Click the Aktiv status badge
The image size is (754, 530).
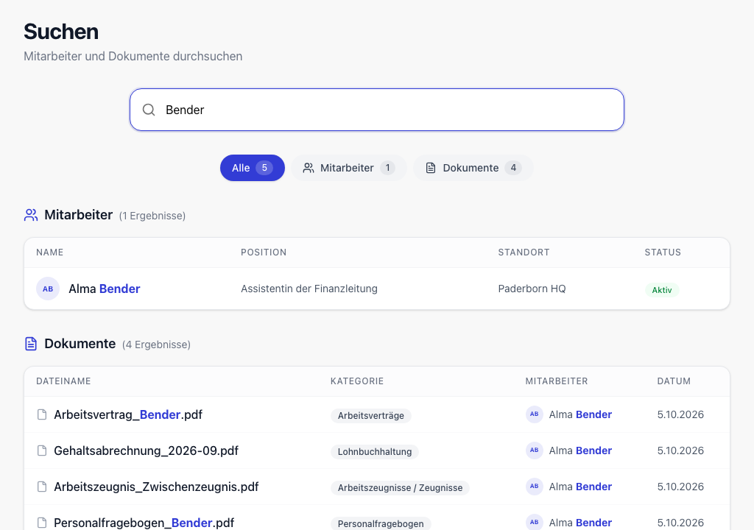(662, 290)
